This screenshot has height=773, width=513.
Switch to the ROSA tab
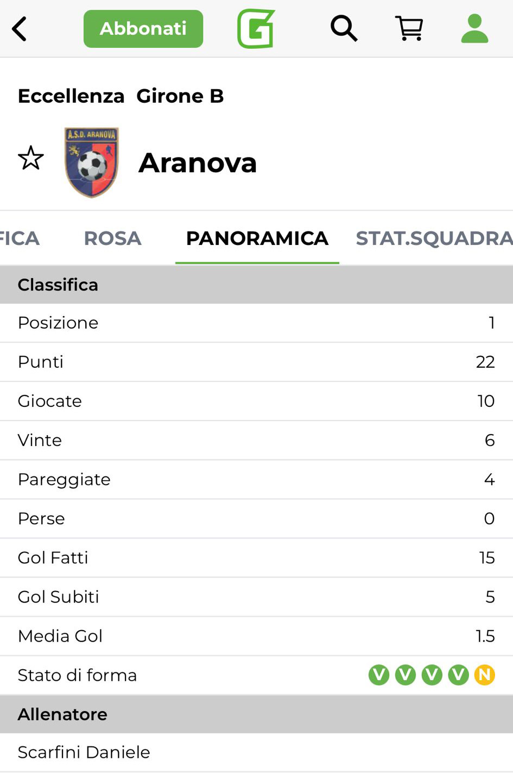112,238
